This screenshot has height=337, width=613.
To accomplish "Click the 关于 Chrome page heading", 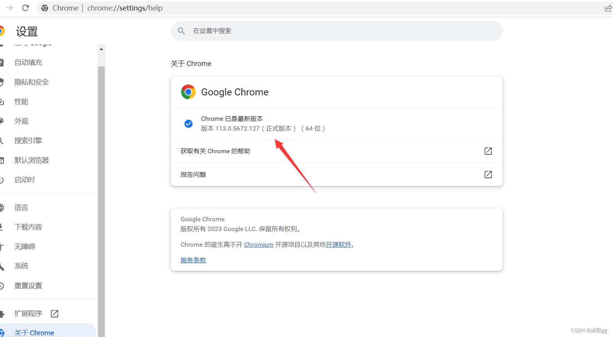I will pos(191,64).
